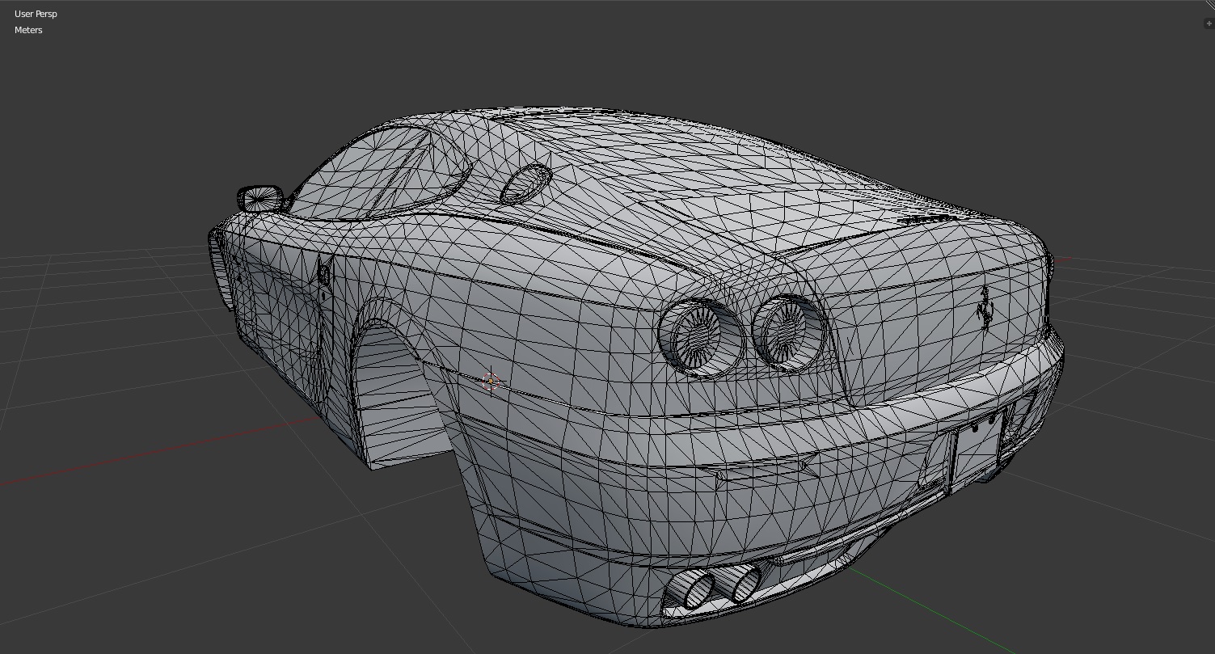Click the "Meters" unit label
Viewport: 1215px width, 654px height.
(x=28, y=30)
